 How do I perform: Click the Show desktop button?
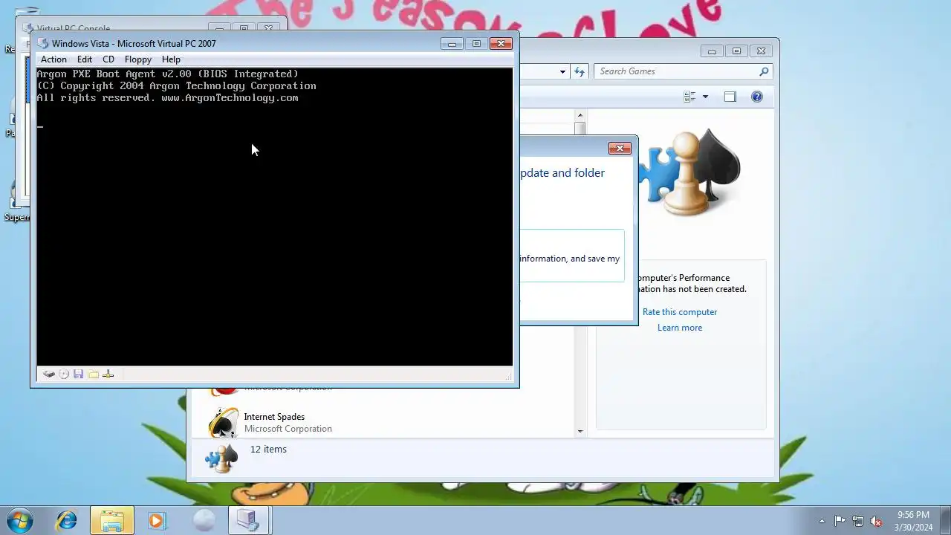click(945, 520)
